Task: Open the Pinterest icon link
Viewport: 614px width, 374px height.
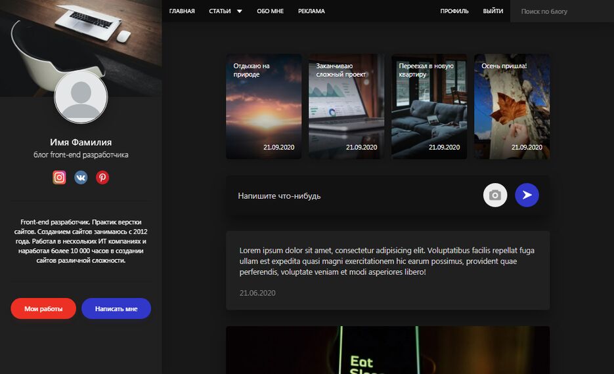Action: click(102, 178)
